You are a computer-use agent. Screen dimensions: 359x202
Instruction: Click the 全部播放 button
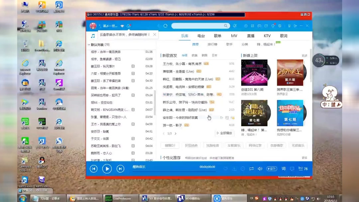pos(225,133)
